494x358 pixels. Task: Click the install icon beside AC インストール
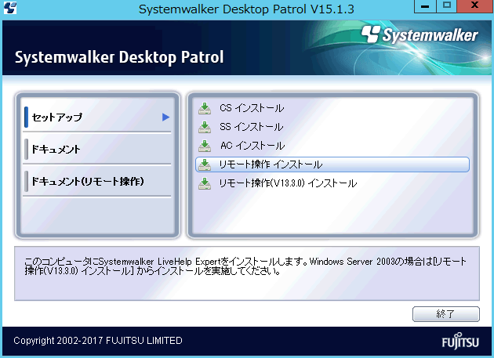coord(205,146)
